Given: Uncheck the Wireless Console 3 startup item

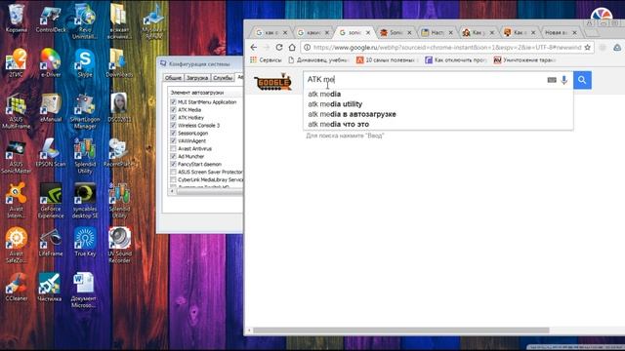Looking at the screenshot, I should [x=173, y=126].
